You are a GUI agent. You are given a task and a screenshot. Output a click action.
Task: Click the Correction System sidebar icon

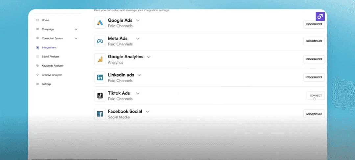click(x=37, y=38)
